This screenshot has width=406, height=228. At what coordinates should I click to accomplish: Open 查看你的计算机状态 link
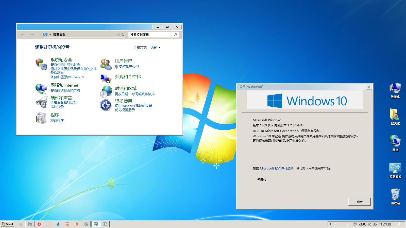click(x=65, y=65)
